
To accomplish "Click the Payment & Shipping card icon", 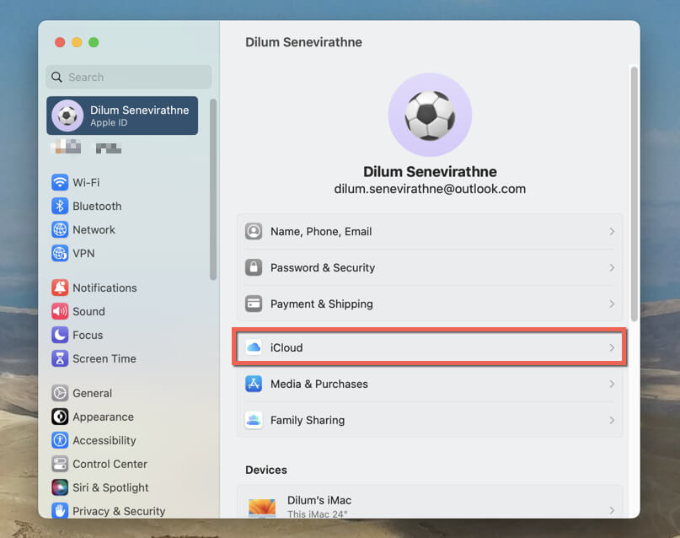I will tap(254, 304).
